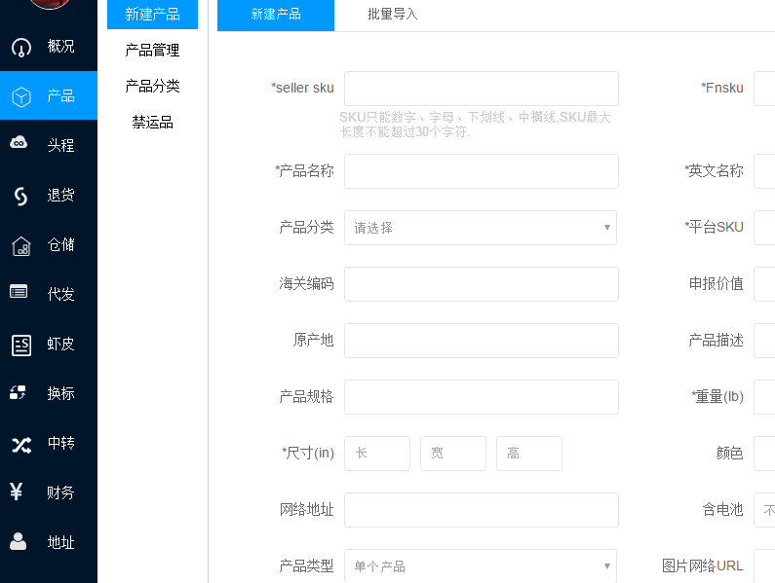Viewport: 775px width, 583px height.
Task: Open the 含电池 dropdown
Action: click(x=764, y=510)
